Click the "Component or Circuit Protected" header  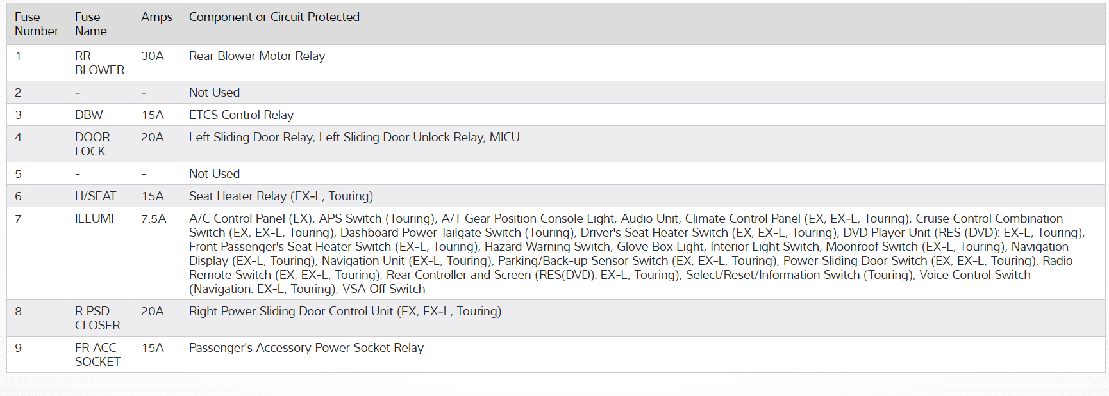(274, 17)
